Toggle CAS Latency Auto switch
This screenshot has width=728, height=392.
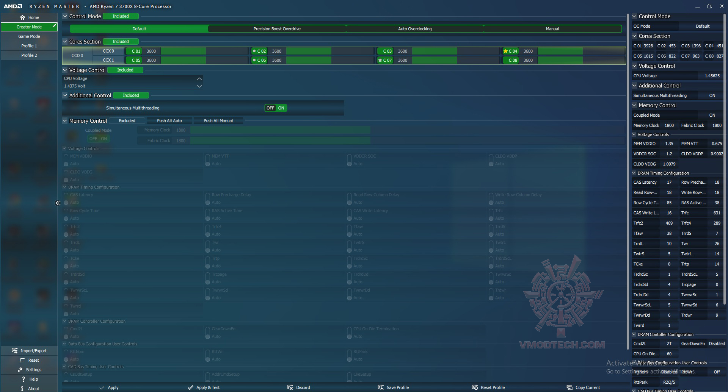click(66, 198)
